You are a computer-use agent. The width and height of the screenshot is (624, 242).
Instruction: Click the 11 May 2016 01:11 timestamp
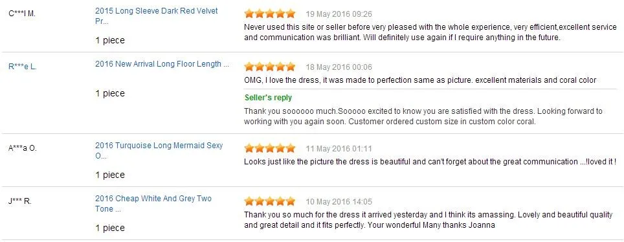(x=339, y=149)
